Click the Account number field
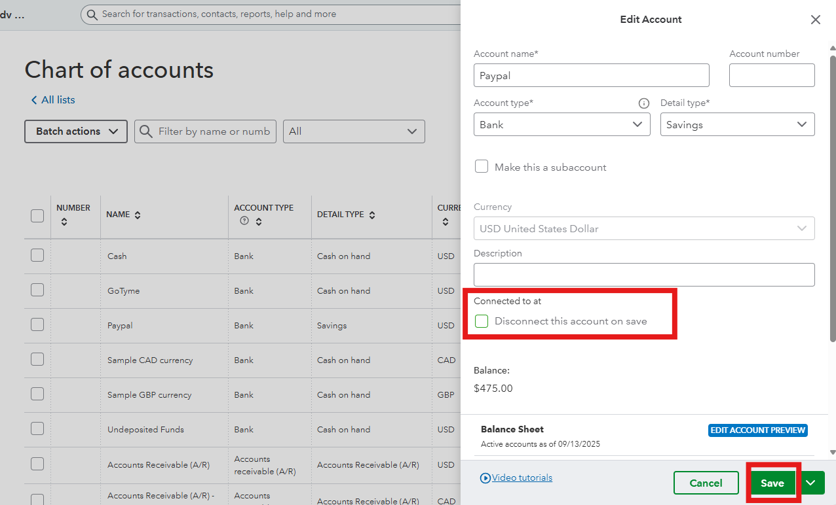Screen dimensions: 836x505 (771, 75)
